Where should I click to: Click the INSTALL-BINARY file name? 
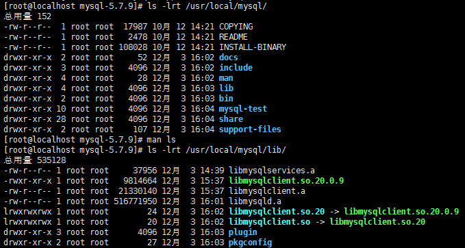(x=253, y=47)
